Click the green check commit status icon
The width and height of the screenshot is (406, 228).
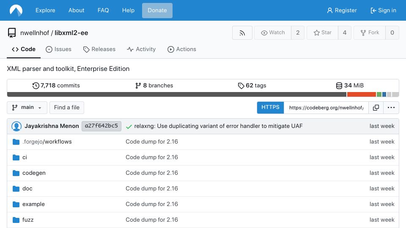click(x=129, y=126)
